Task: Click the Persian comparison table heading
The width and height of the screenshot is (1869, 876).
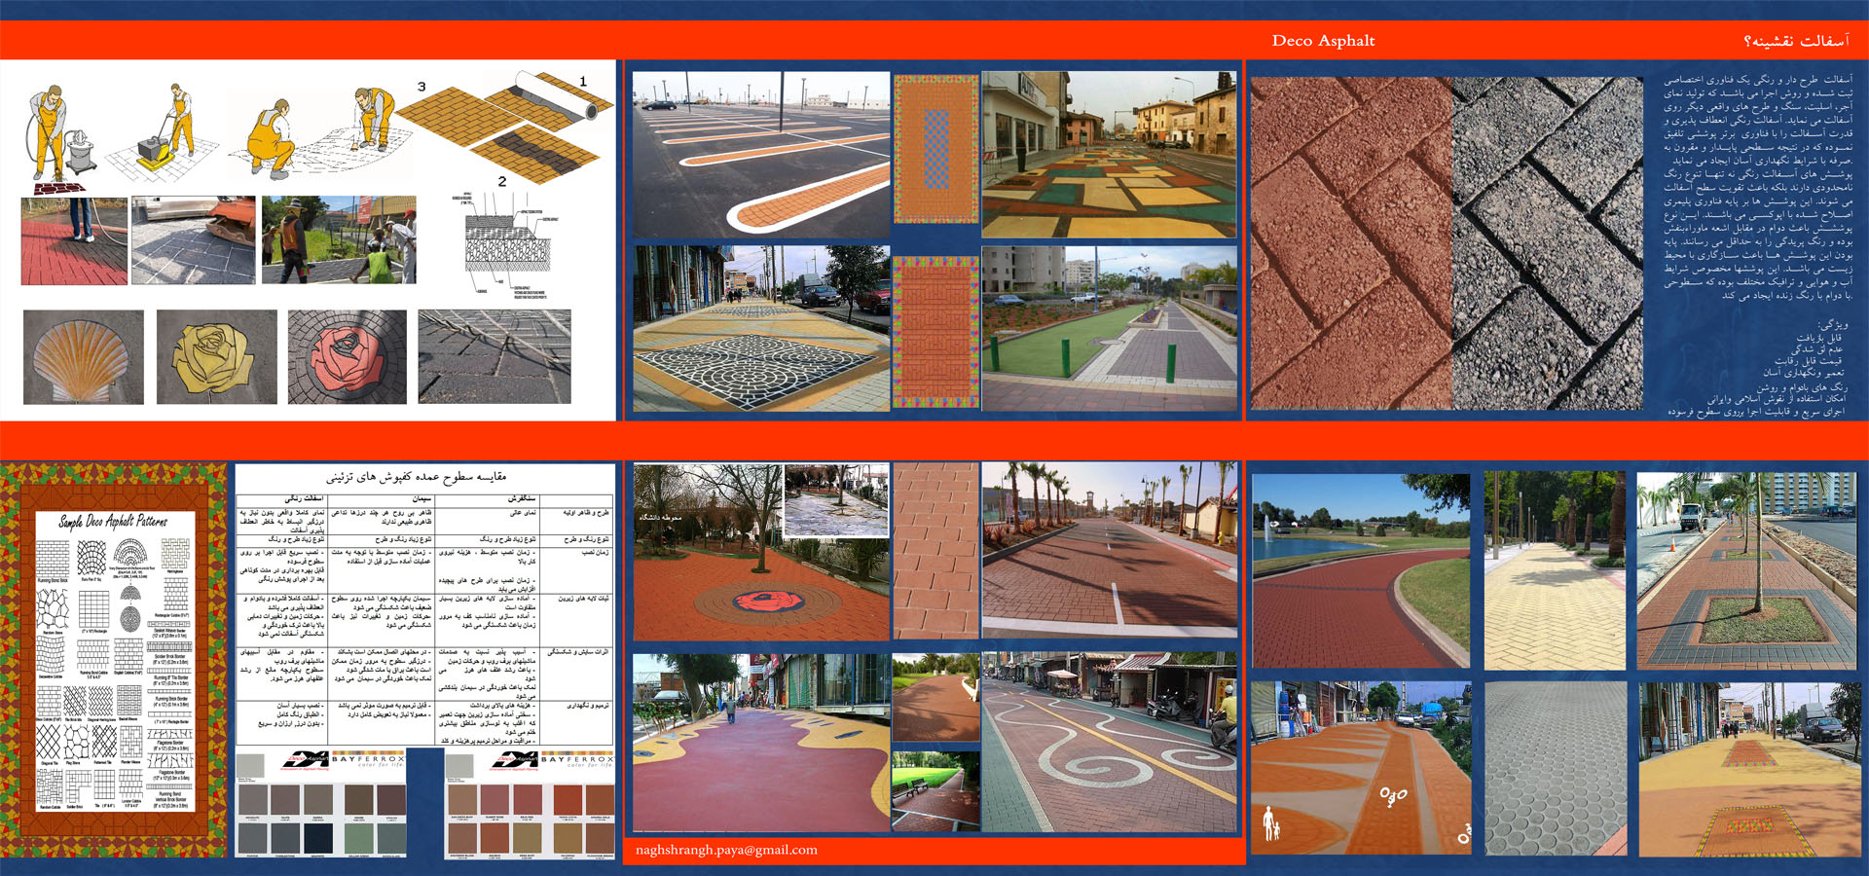Action: (x=417, y=477)
